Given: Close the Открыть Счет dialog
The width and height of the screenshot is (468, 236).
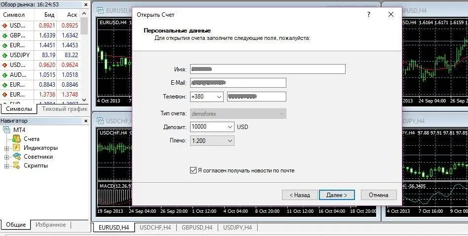Looking at the screenshot, I should [x=390, y=15].
